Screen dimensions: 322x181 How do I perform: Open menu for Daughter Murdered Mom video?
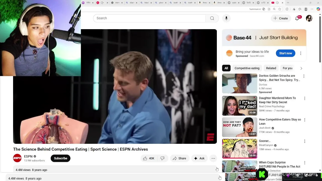[305, 99]
